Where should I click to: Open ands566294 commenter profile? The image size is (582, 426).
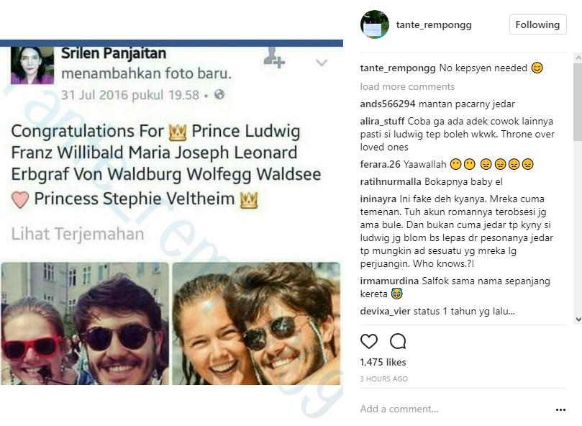[x=388, y=104]
